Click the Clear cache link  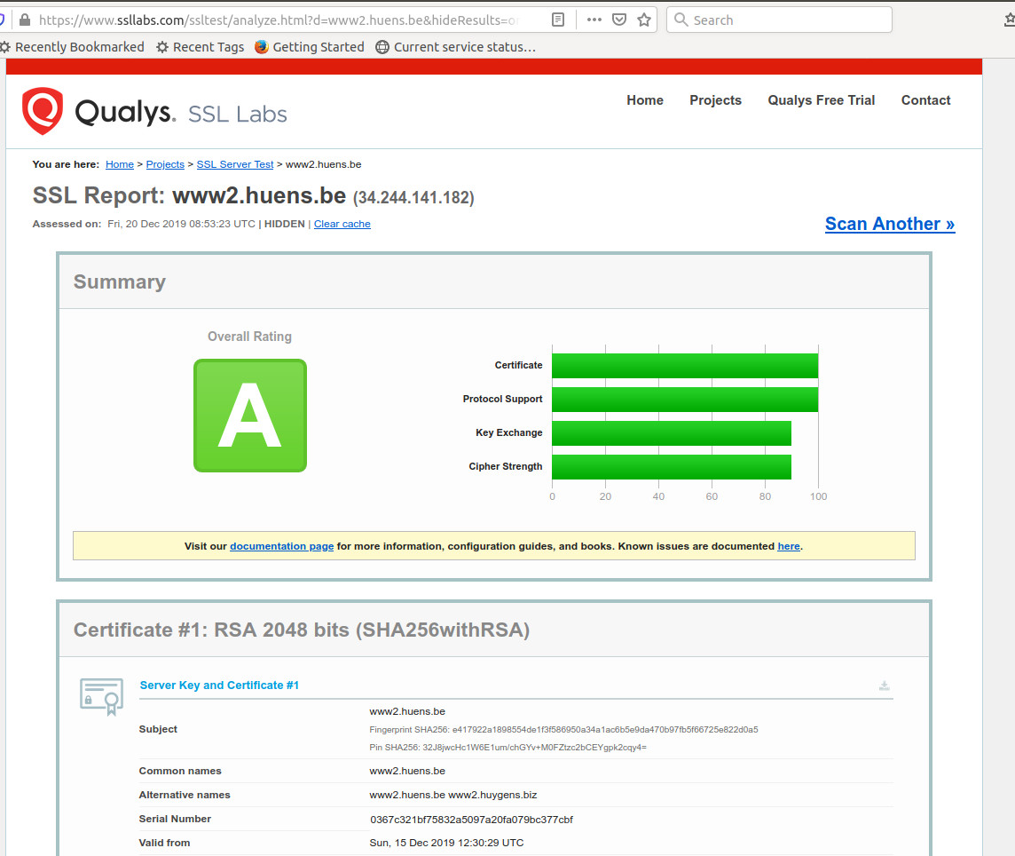pyautogui.click(x=342, y=224)
